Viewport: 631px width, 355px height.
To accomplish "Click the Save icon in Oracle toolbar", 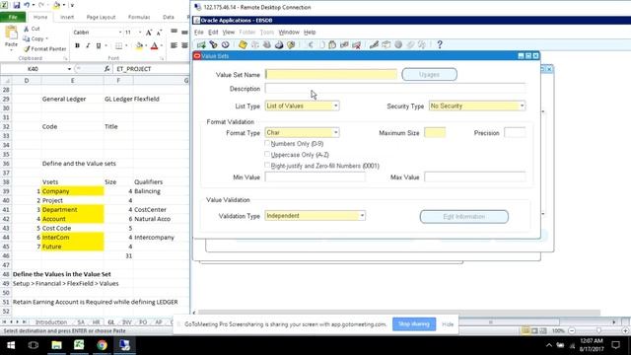I will click(x=243, y=44).
